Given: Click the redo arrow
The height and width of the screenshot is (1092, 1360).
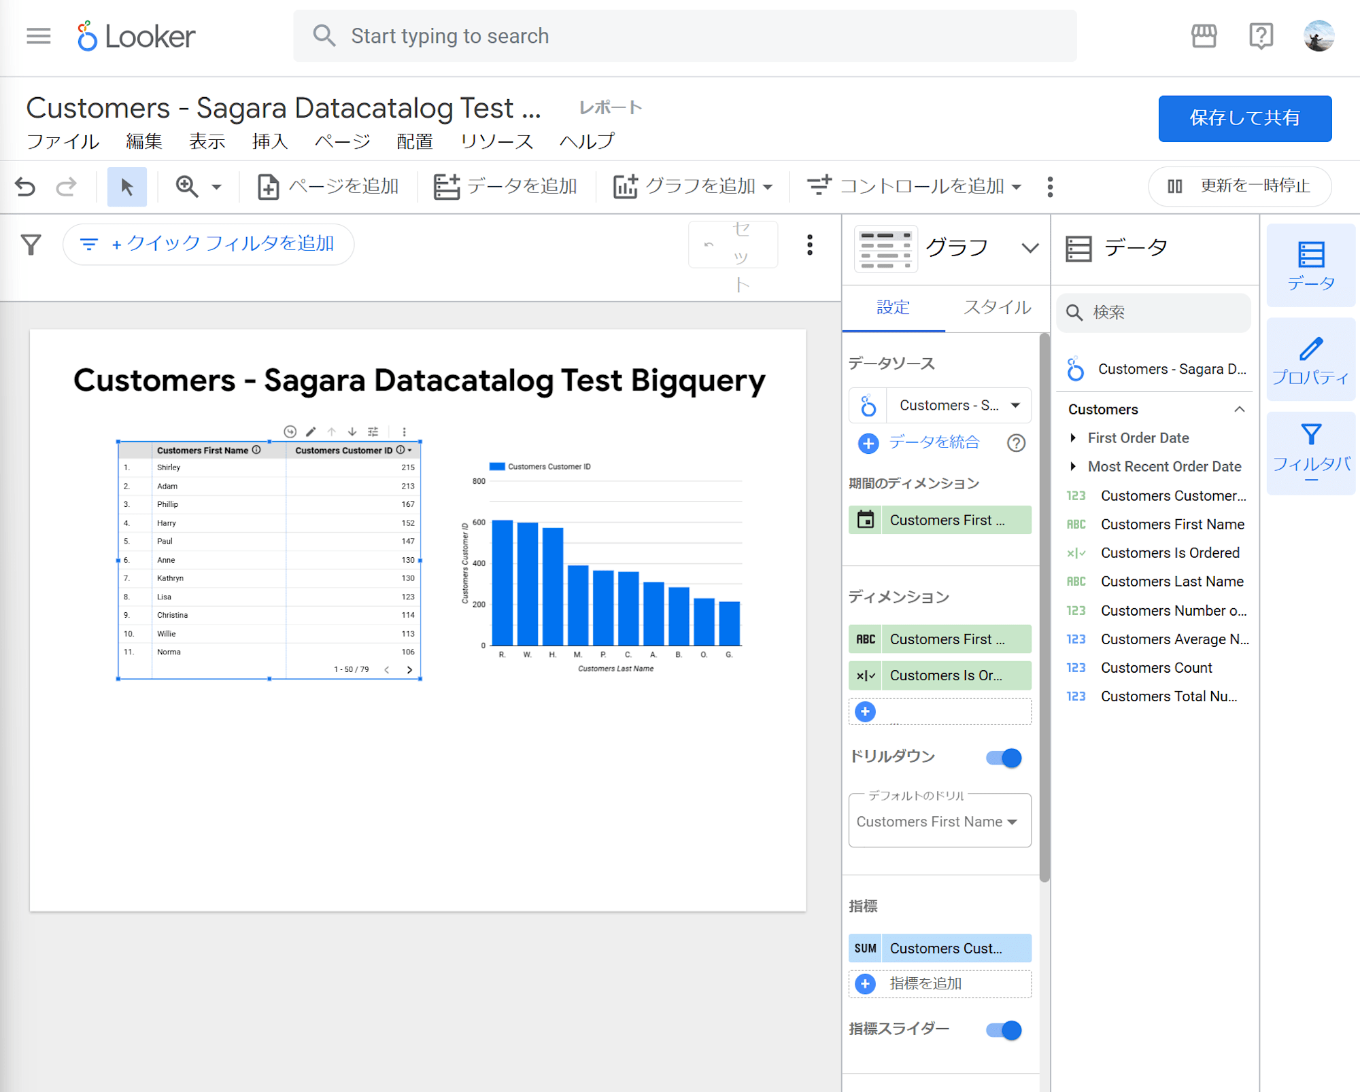Looking at the screenshot, I should [x=66, y=186].
